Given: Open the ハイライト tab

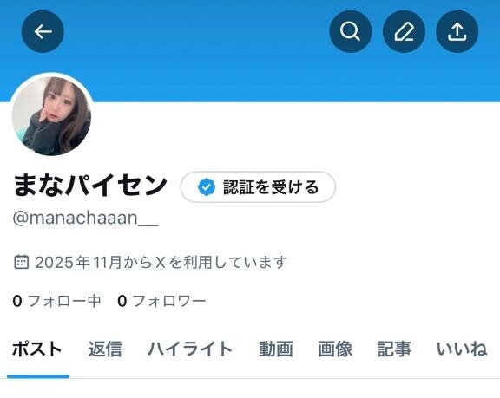Looking at the screenshot, I should [x=190, y=349].
